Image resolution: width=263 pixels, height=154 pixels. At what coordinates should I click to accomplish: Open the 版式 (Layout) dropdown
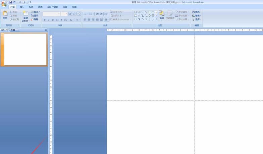click(x=36, y=12)
